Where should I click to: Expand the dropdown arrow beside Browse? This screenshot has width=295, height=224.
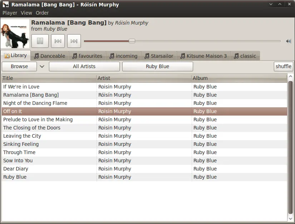tap(42, 66)
